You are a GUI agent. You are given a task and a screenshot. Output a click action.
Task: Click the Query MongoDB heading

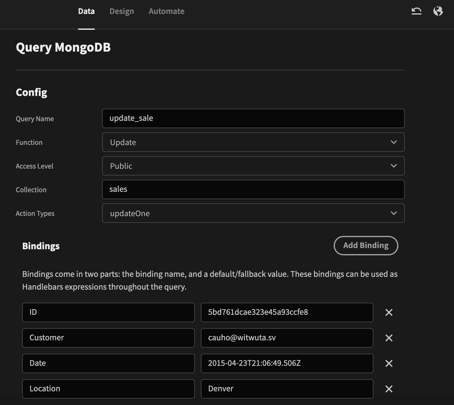[63, 48]
